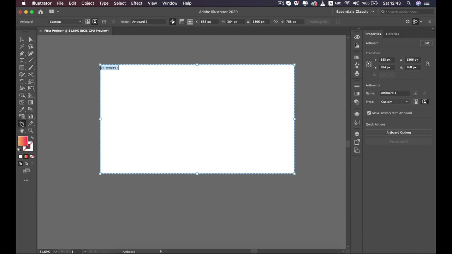Screen dimensions: 452x254
Task: Select the Rotate tool
Action: [x=22, y=81]
